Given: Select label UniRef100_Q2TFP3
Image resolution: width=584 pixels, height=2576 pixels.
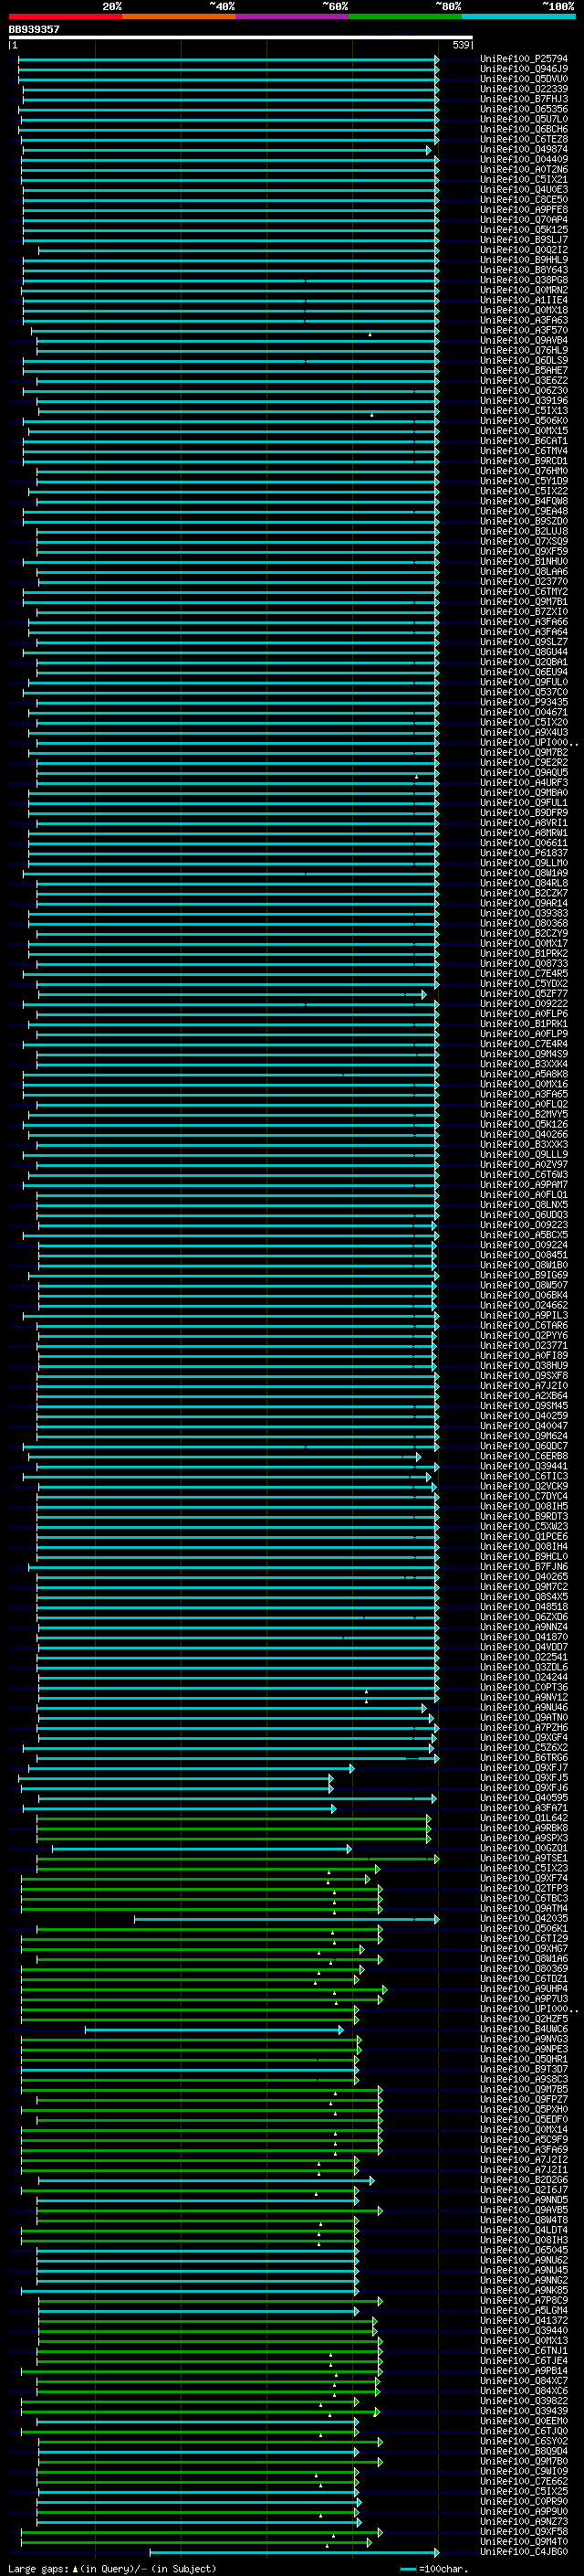Looking at the screenshot, I should click(524, 1888).
